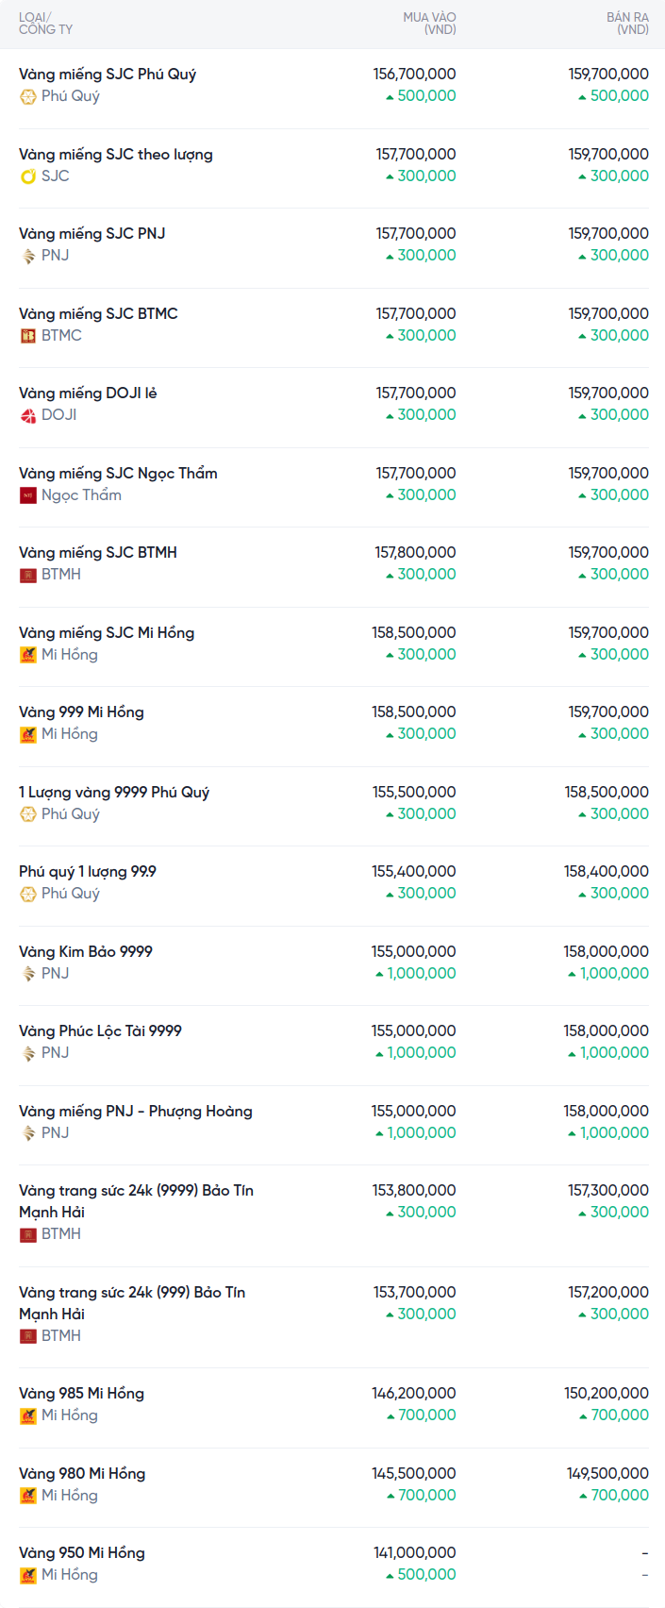Click the LOẠI/CÔNG TY column header
This screenshot has height=1608, width=665.
(45, 24)
